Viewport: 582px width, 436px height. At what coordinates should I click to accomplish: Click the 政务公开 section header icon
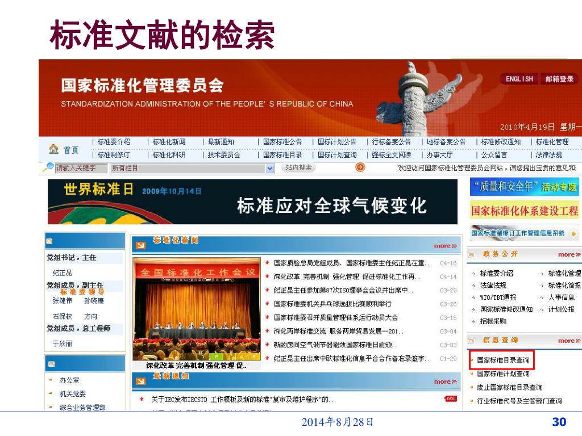click(x=471, y=255)
